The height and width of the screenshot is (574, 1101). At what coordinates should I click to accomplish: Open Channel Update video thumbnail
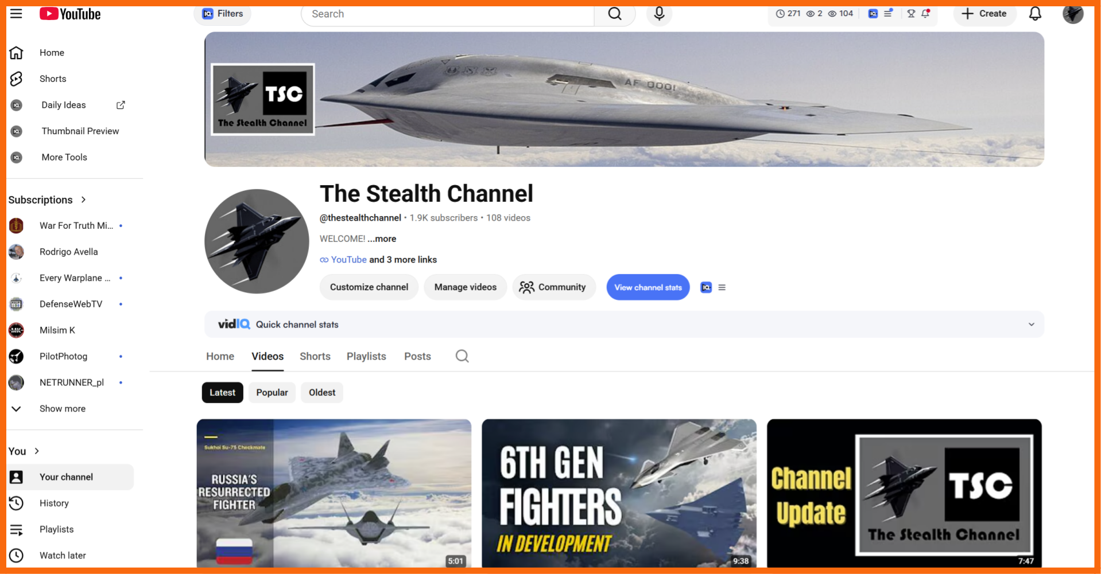(904, 494)
